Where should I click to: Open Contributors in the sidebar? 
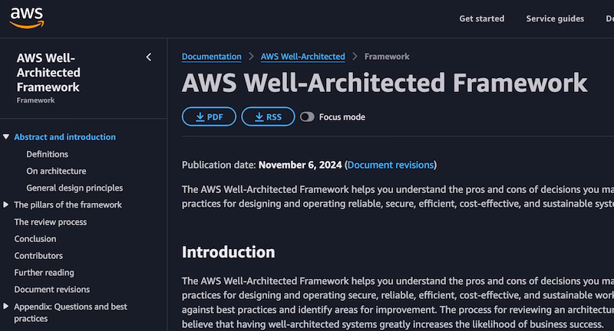point(38,255)
